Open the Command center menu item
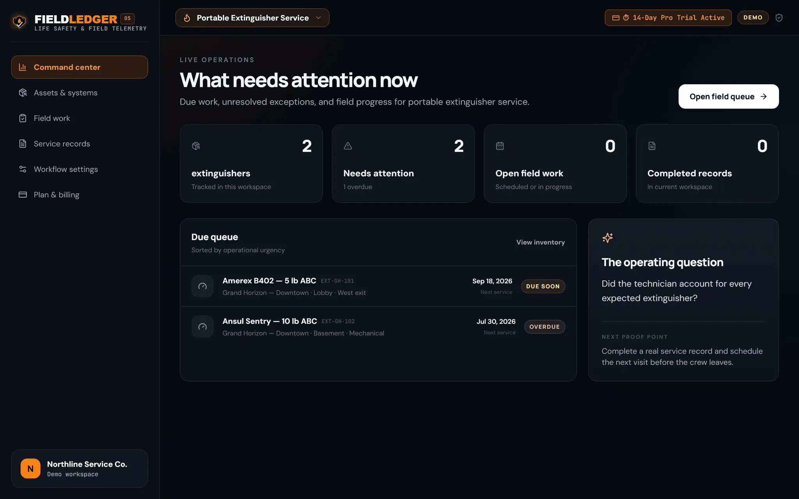 coord(80,67)
